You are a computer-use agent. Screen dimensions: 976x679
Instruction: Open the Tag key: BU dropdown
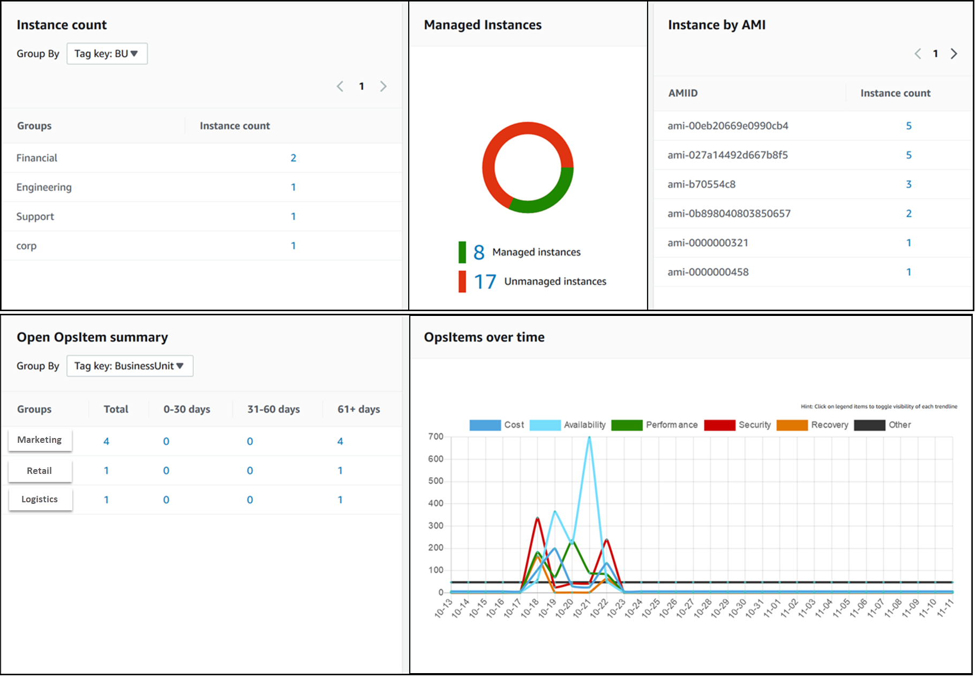click(x=107, y=54)
